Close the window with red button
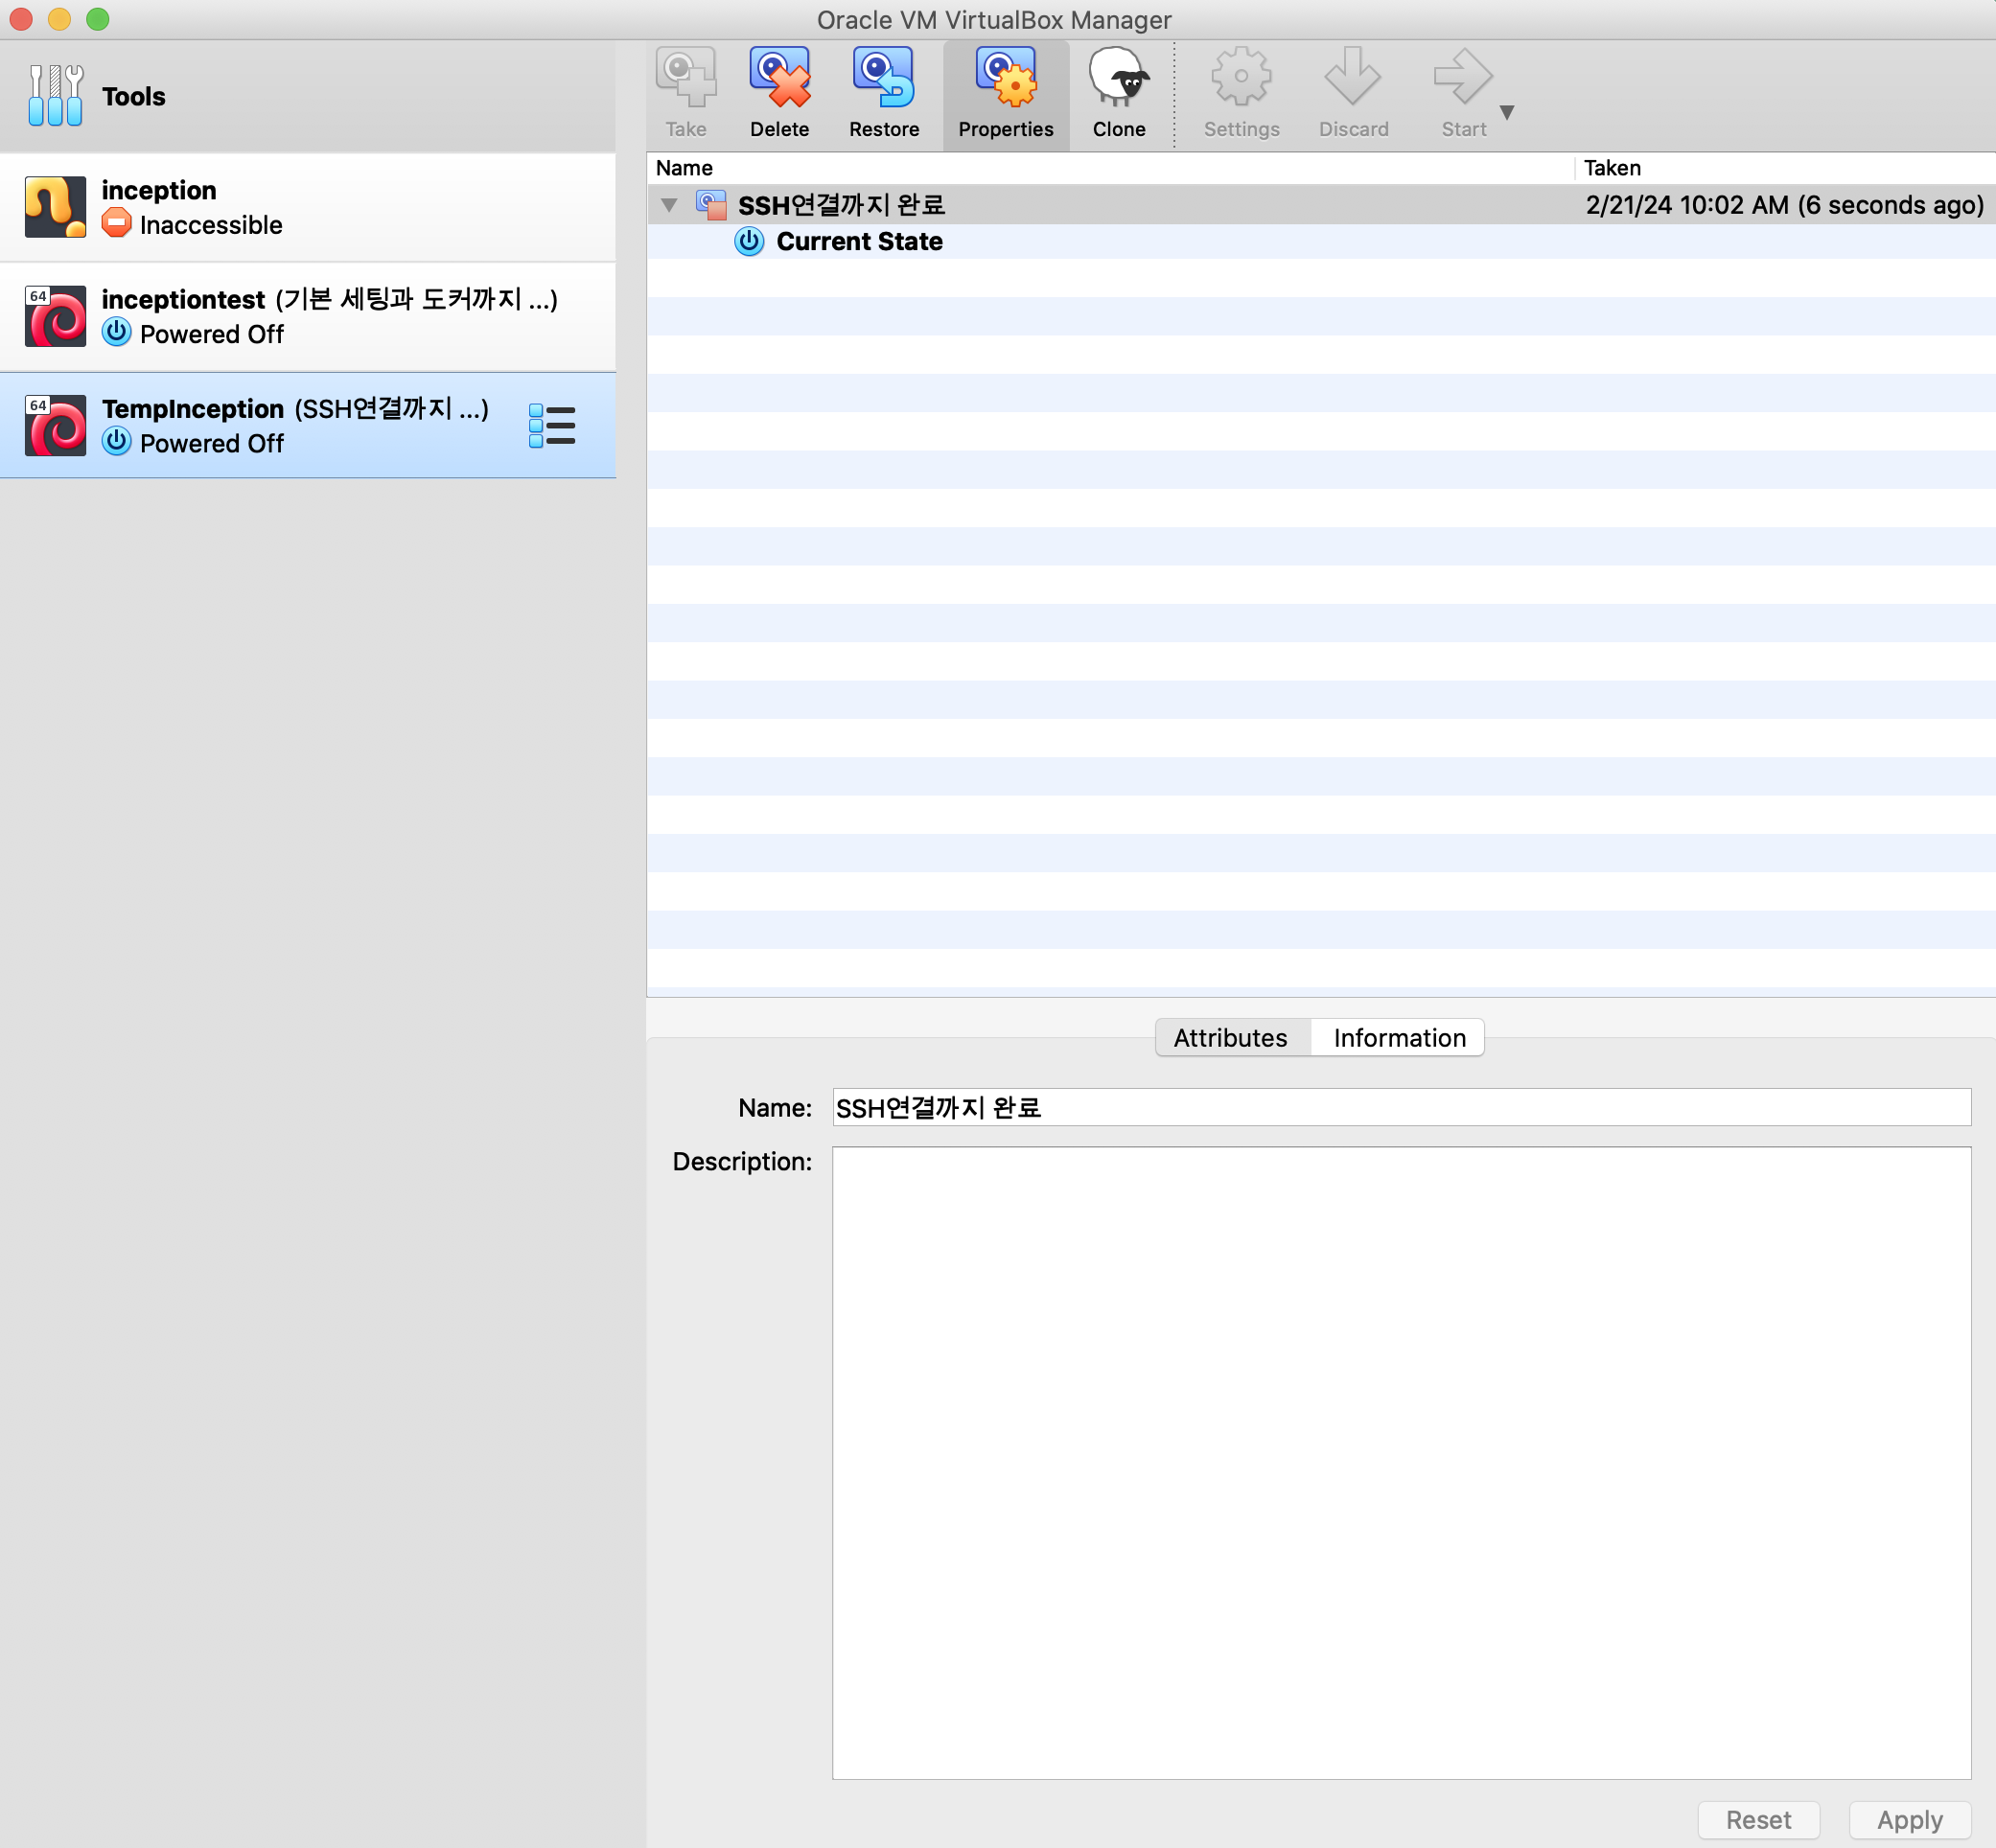The height and width of the screenshot is (1848, 1996). pos(21,19)
